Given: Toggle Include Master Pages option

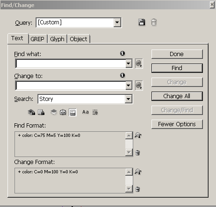Looking at the screenshot, I should pos(63,112).
